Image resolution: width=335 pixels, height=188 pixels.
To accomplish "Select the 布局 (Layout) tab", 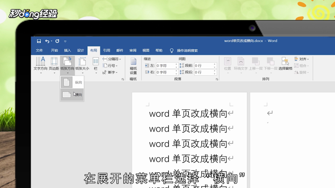I will tap(94, 50).
